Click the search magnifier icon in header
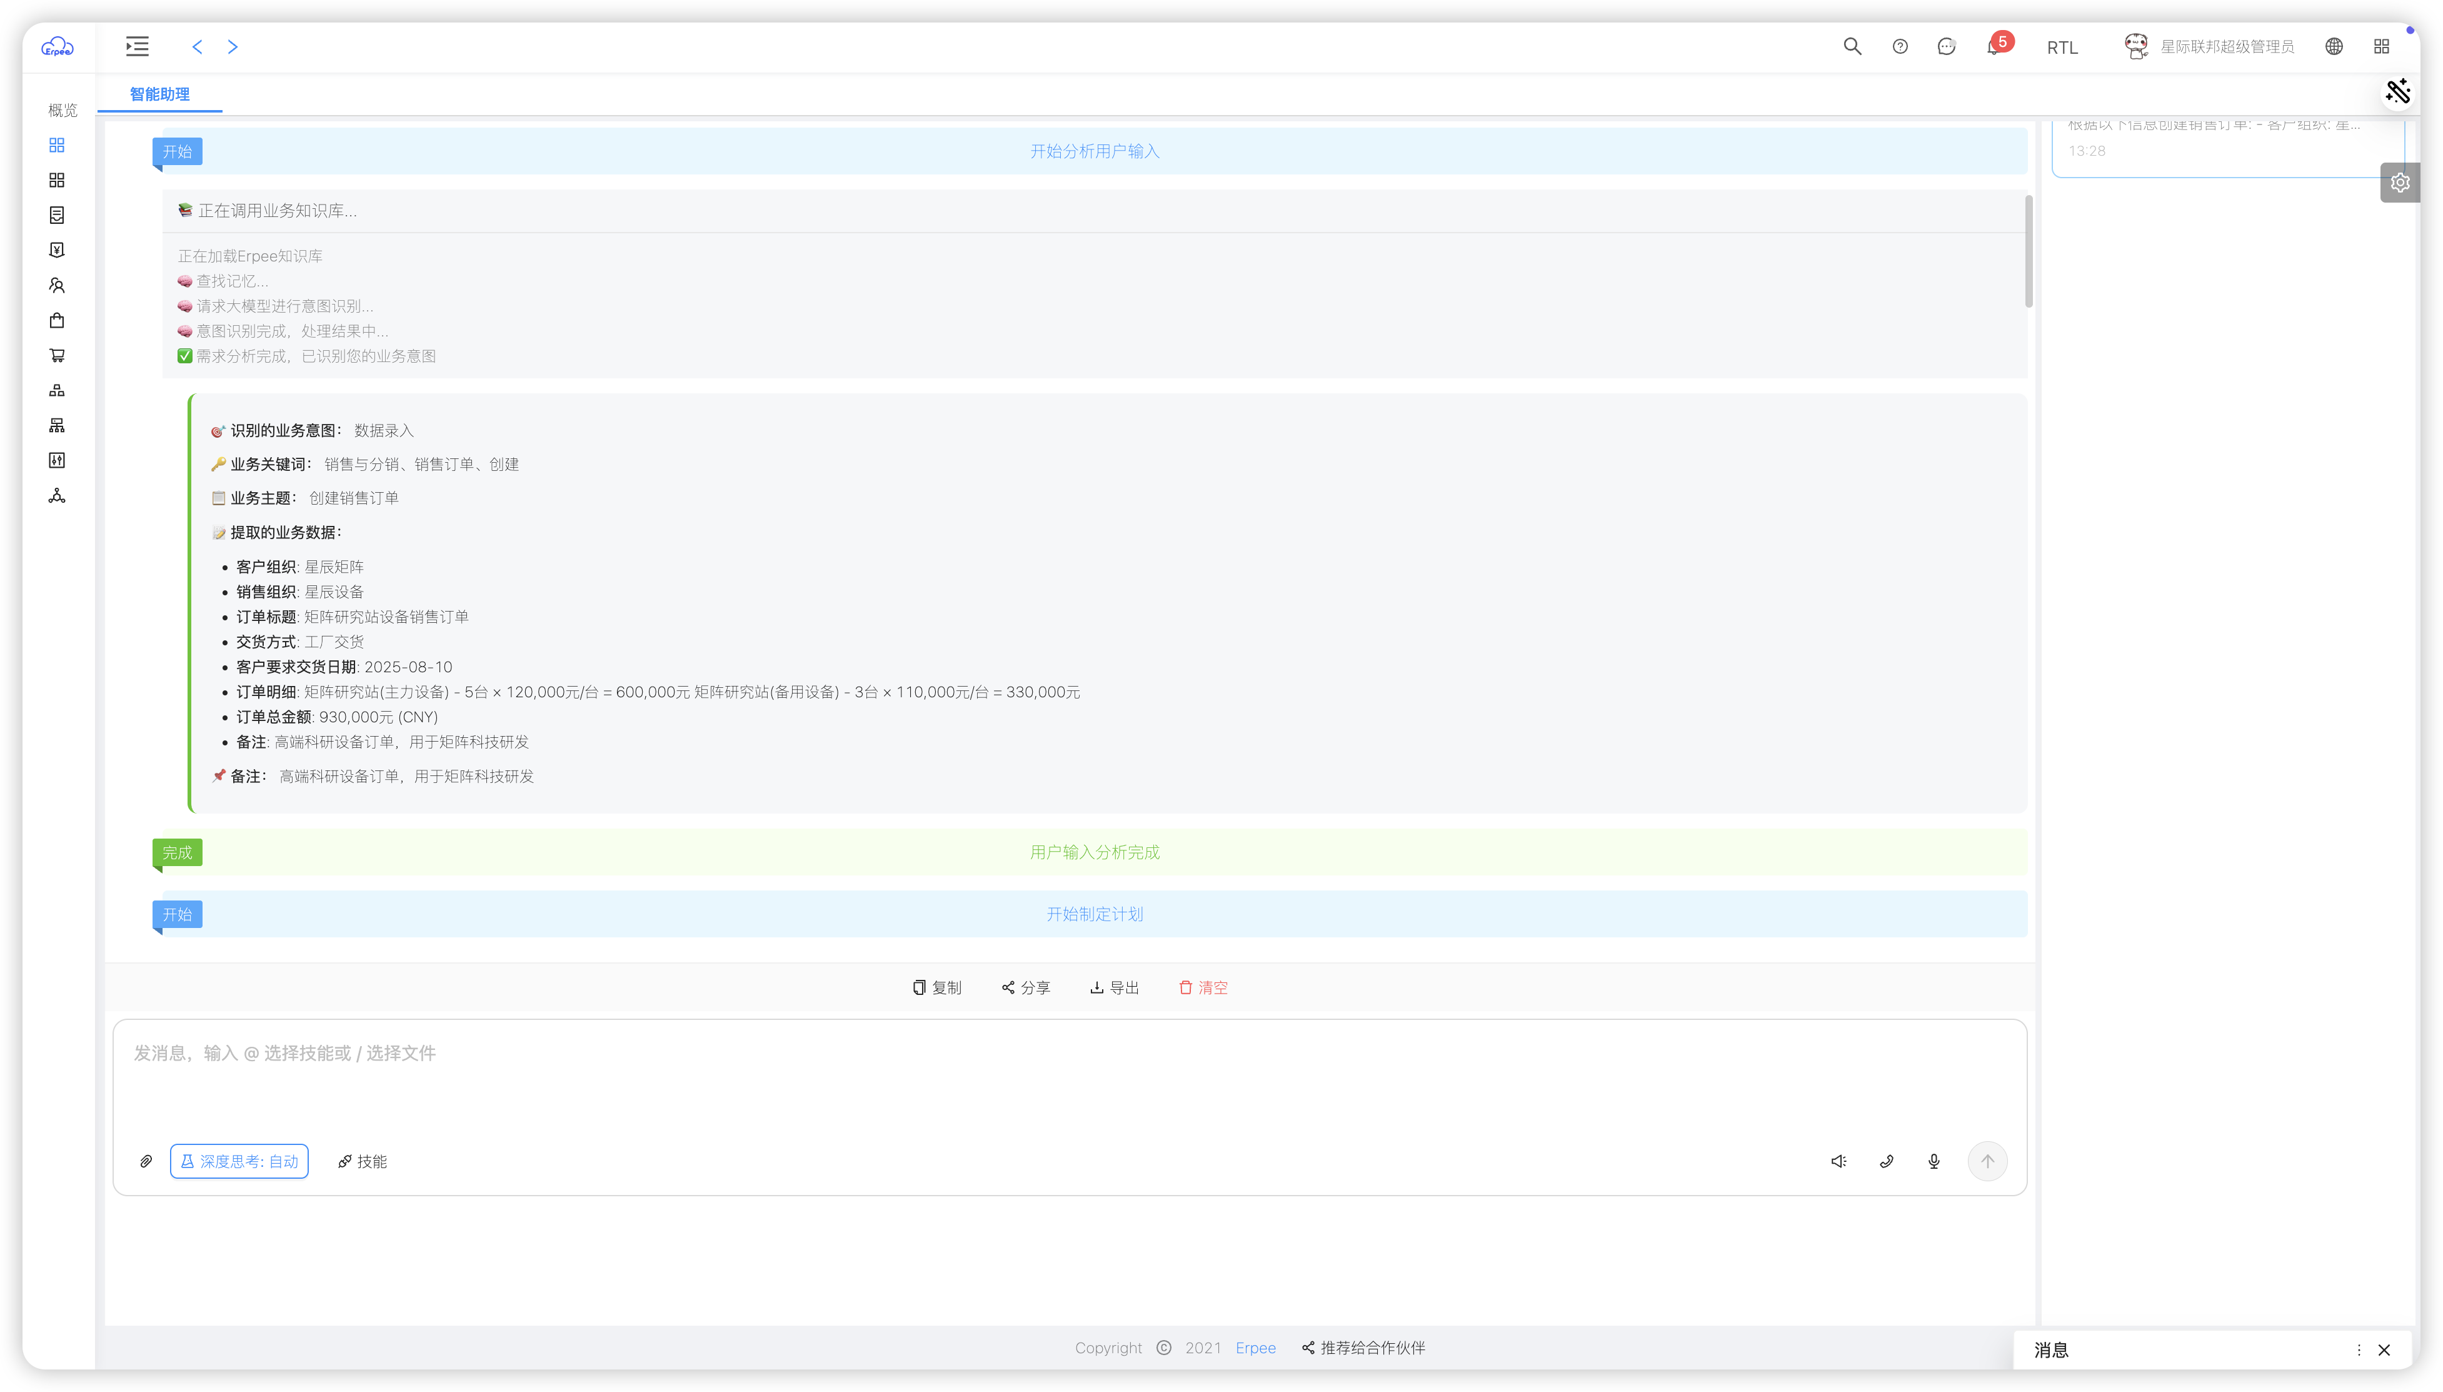 [x=1852, y=47]
